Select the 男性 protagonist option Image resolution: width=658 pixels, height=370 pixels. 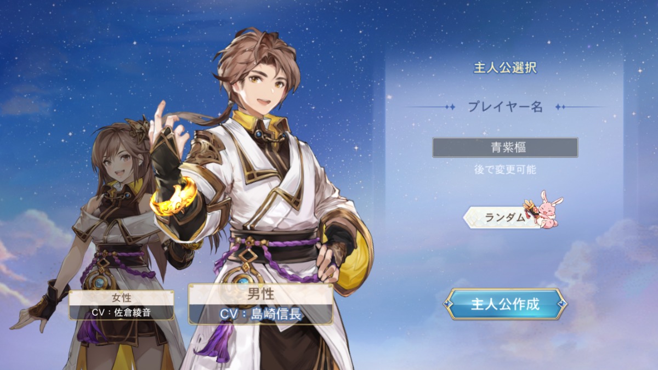pos(261,304)
